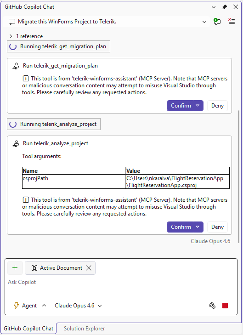Screen dimensions: 243x335
Task: Open the Agent mode selector
Action: tap(30, 306)
